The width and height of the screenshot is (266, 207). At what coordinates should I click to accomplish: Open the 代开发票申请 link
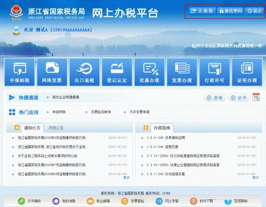pyautogui.click(x=140, y=112)
